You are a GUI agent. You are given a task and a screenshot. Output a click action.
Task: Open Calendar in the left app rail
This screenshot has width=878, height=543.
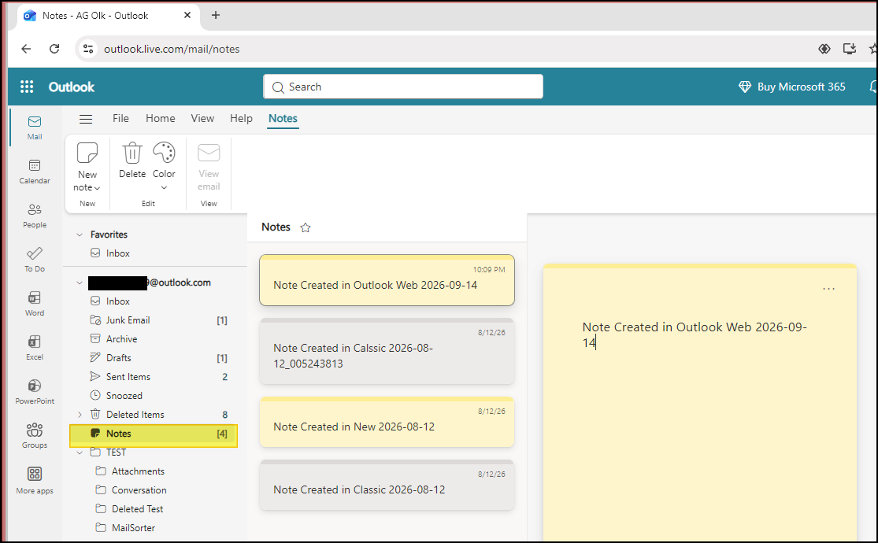35,172
